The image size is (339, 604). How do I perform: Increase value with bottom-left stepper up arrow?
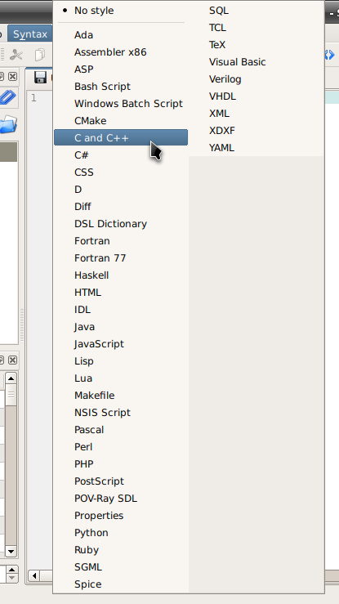tap(12, 570)
